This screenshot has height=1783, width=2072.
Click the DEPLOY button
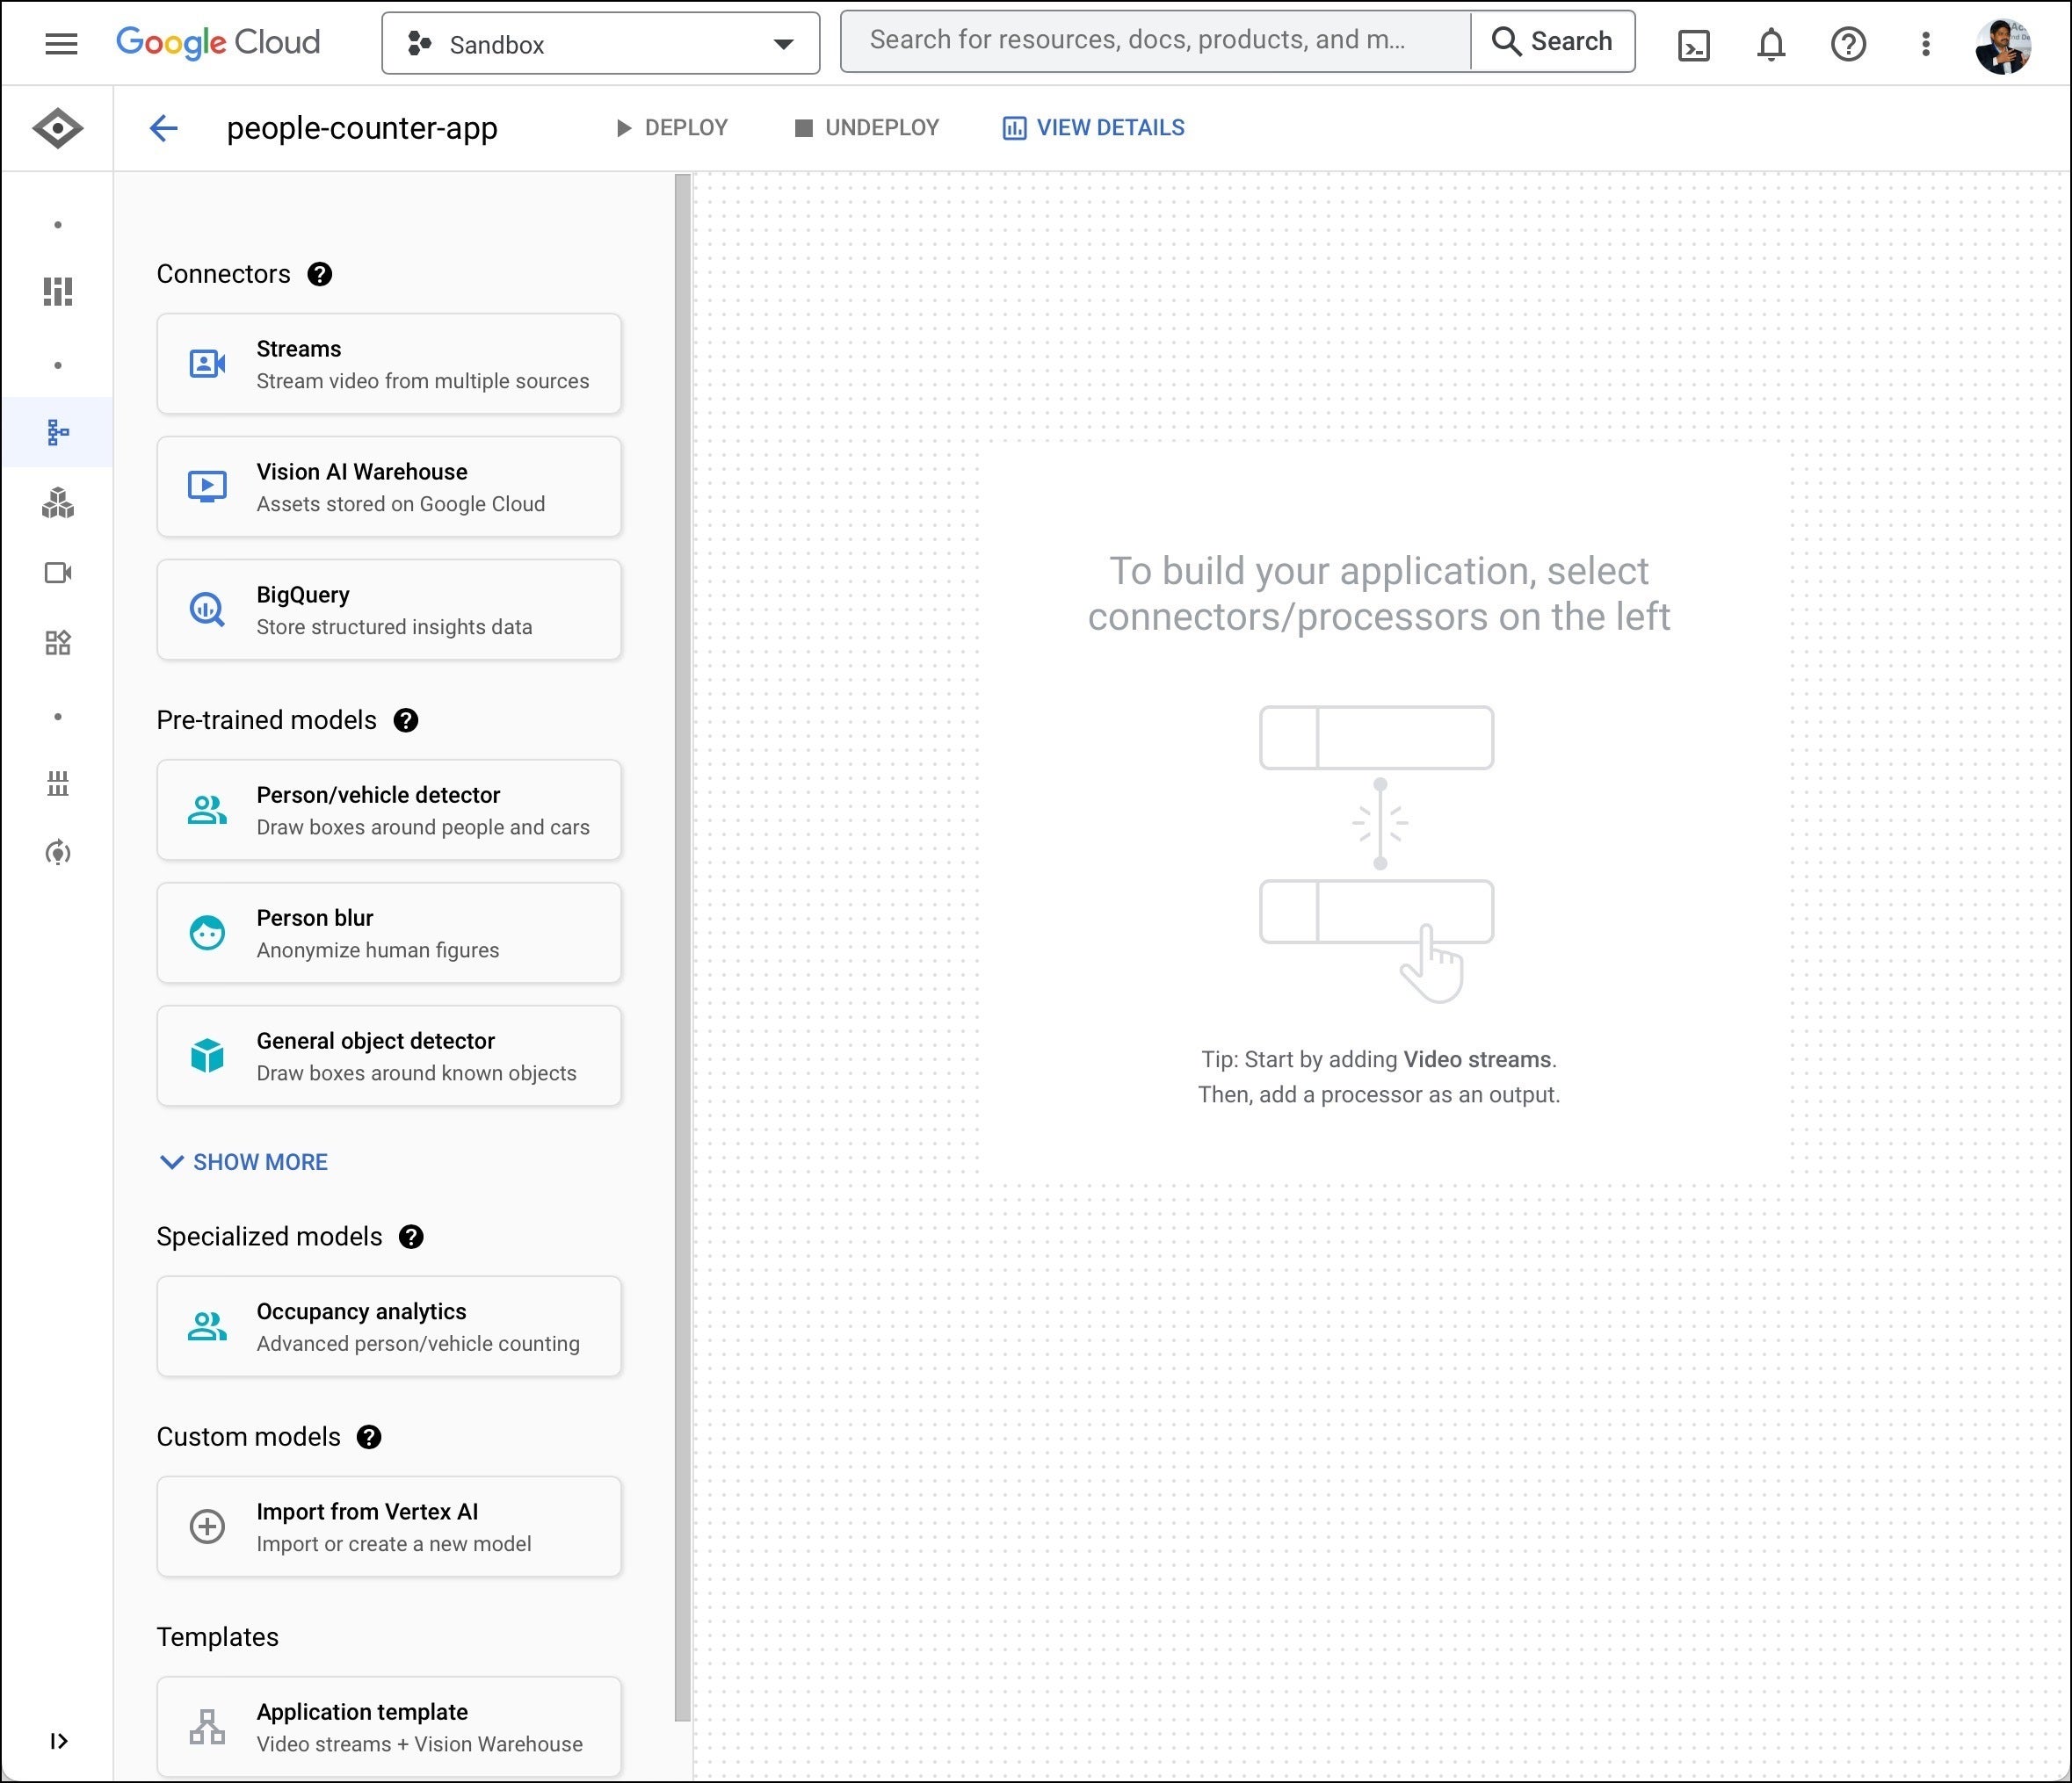(x=671, y=128)
